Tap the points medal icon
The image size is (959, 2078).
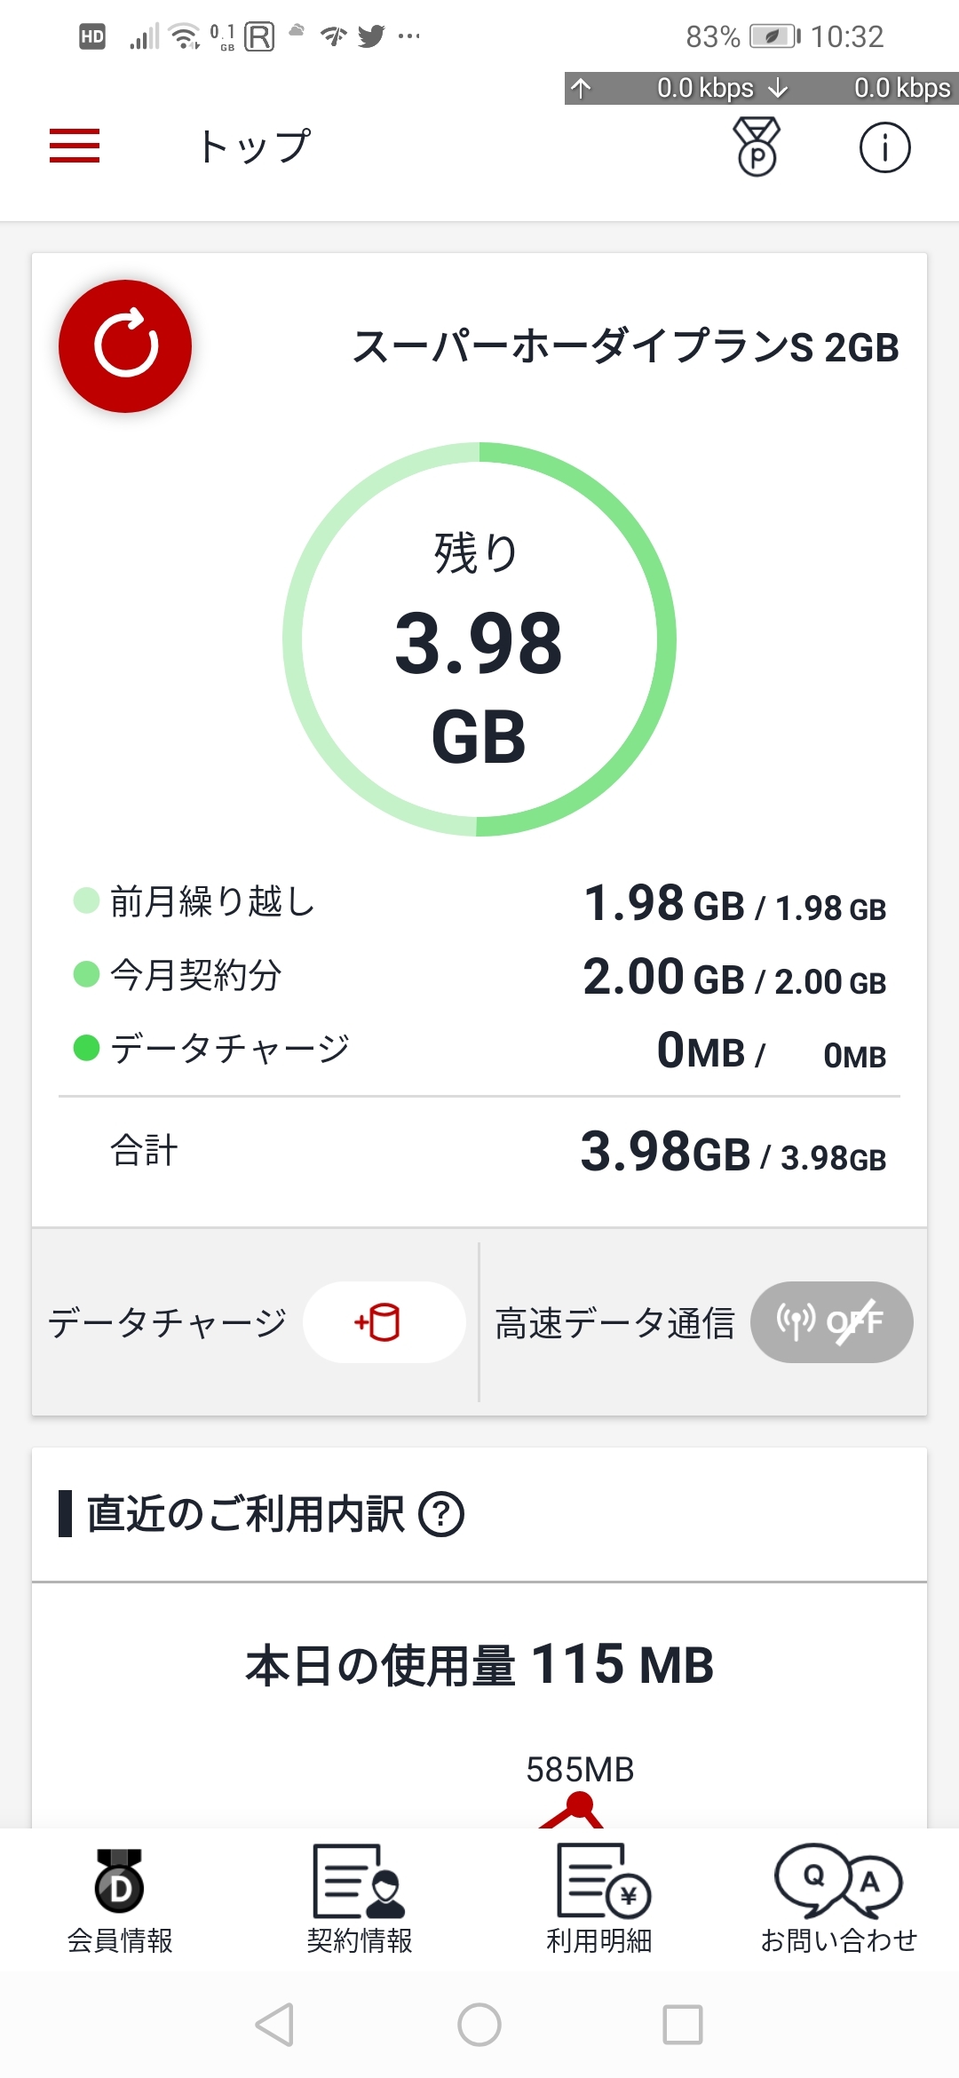tap(757, 147)
